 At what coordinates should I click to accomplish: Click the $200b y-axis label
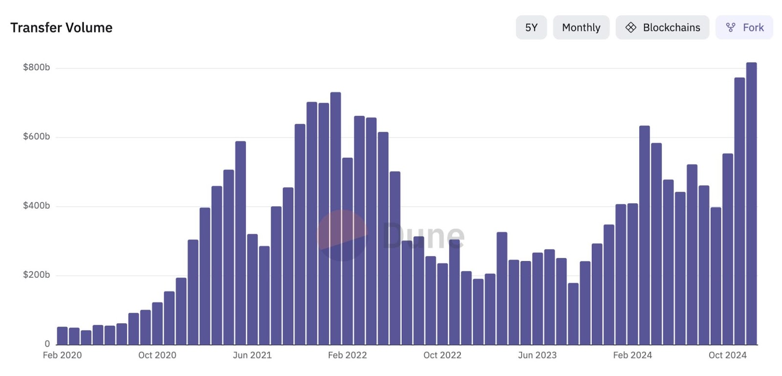(x=37, y=275)
